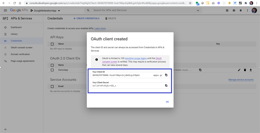Copy the Client Secret value
This screenshot has height=133, width=260.
coord(166,85)
